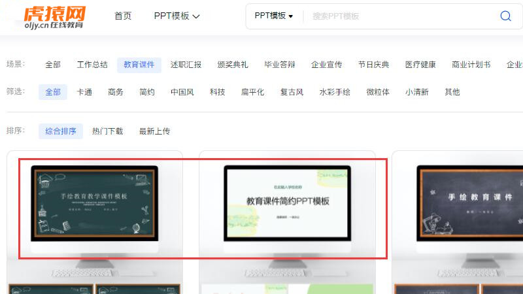Select the 全部 style filter
Viewport: 523px width, 294px height.
53,92
